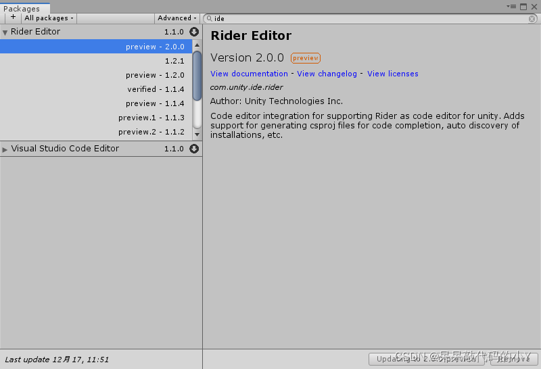Viewport: 541px width, 369px height.
Task: Select version 1.2.1 in list
Action: click(96, 61)
